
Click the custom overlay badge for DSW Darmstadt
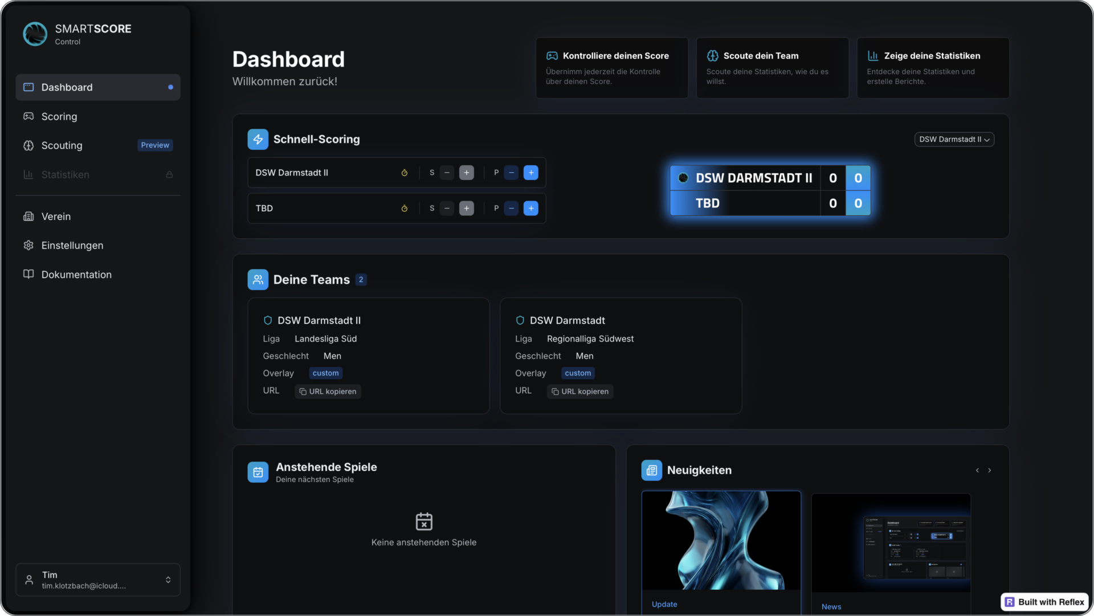click(577, 373)
